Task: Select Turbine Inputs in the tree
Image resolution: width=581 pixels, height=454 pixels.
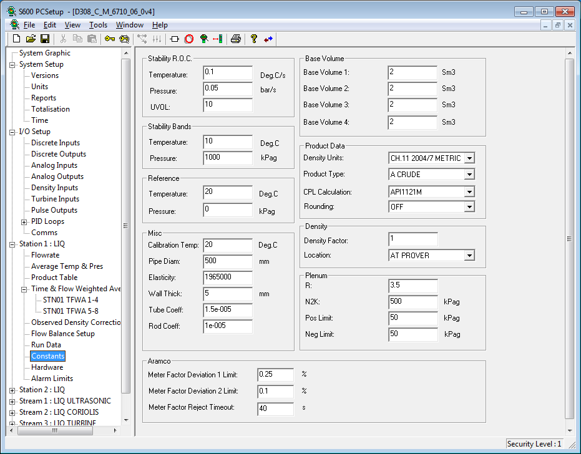Action: click(55, 199)
